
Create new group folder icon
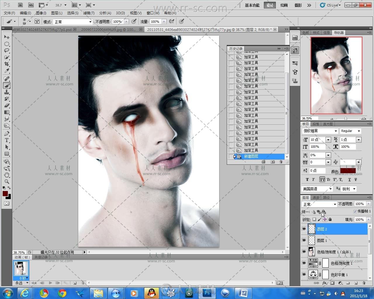[348, 283]
